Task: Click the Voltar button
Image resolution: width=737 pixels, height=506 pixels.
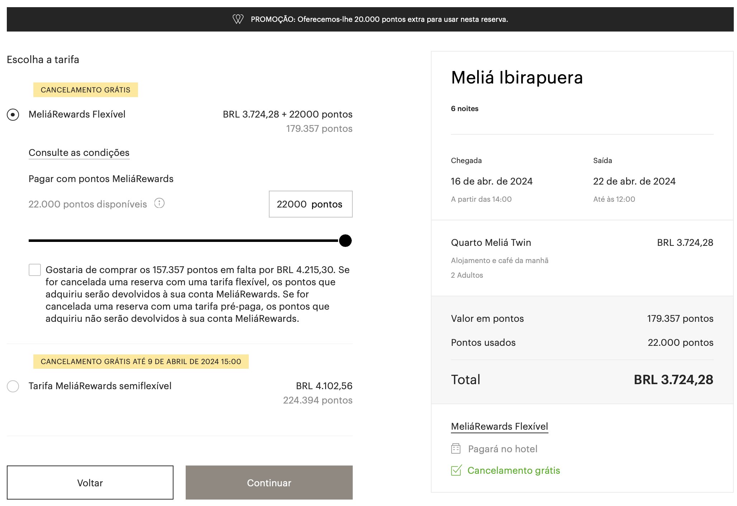Action: coord(90,483)
